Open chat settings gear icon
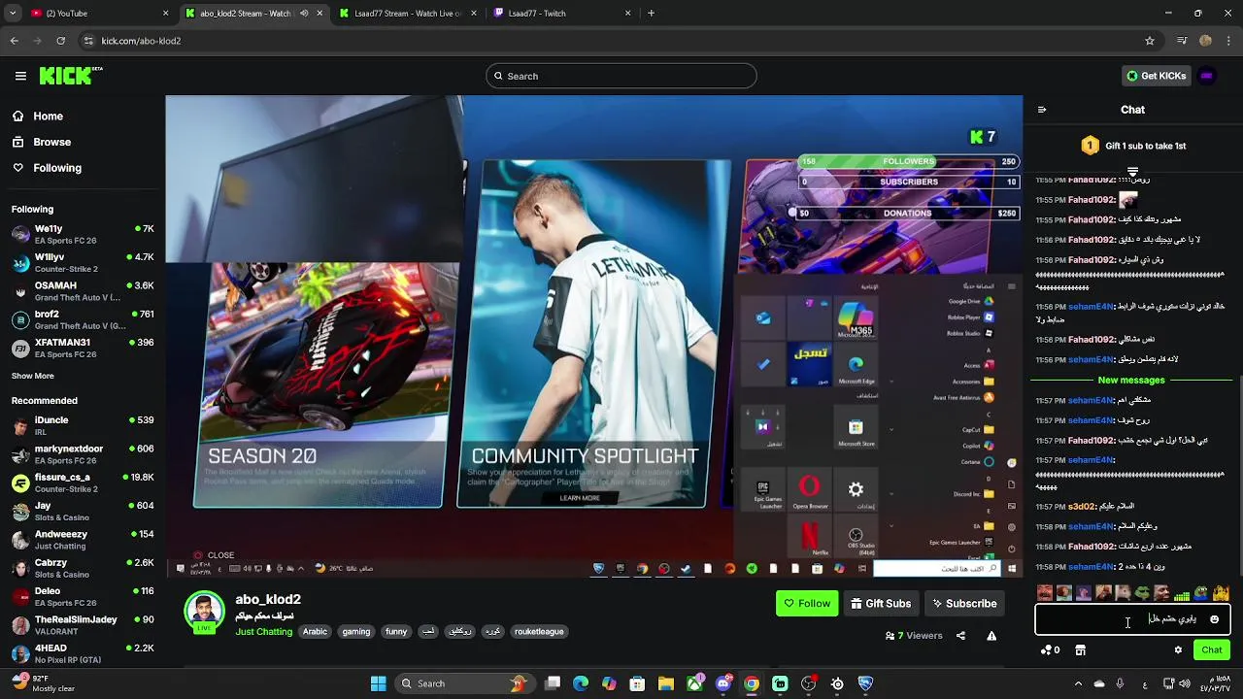This screenshot has height=699, width=1243. tap(1178, 650)
